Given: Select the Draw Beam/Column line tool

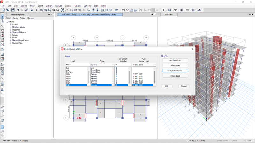Looking at the screenshot, I should tap(2, 26).
